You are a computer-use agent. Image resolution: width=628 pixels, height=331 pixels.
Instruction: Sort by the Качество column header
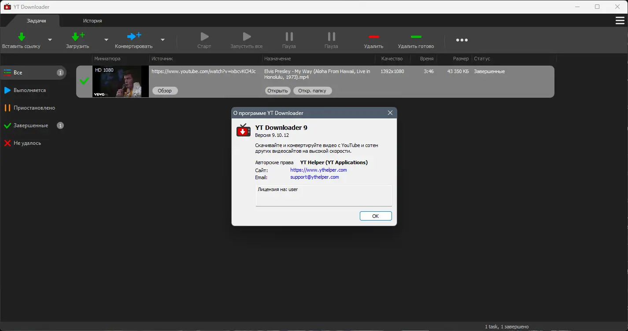tap(393, 59)
